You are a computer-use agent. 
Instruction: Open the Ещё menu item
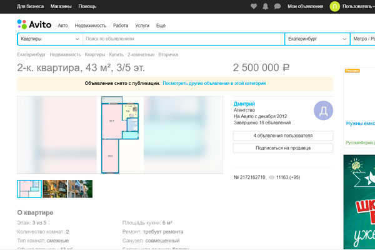(x=161, y=26)
